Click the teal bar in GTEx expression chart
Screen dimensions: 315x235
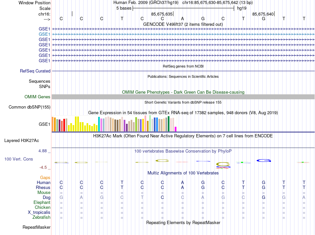pyautogui.click(x=99, y=124)
